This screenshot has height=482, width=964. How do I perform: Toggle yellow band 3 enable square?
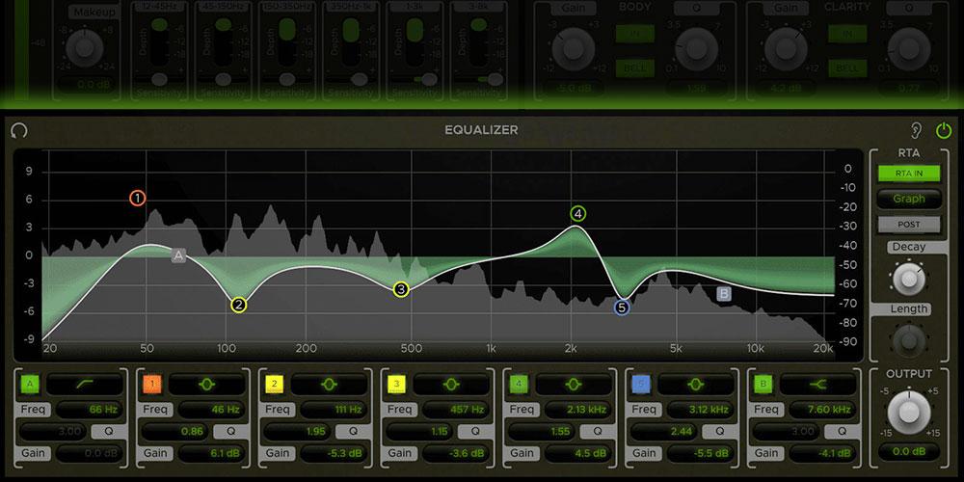[396, 385]
